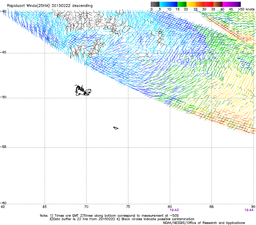Screen dimensions: 256x225
Task: Click the legend label '40'
Action: 222,9
